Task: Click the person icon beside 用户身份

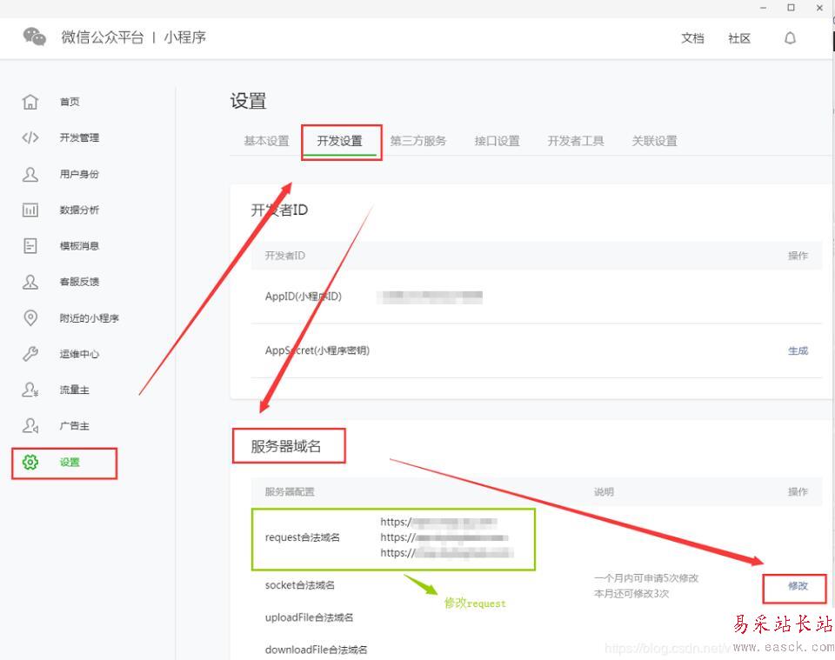Action: (30, 174)
